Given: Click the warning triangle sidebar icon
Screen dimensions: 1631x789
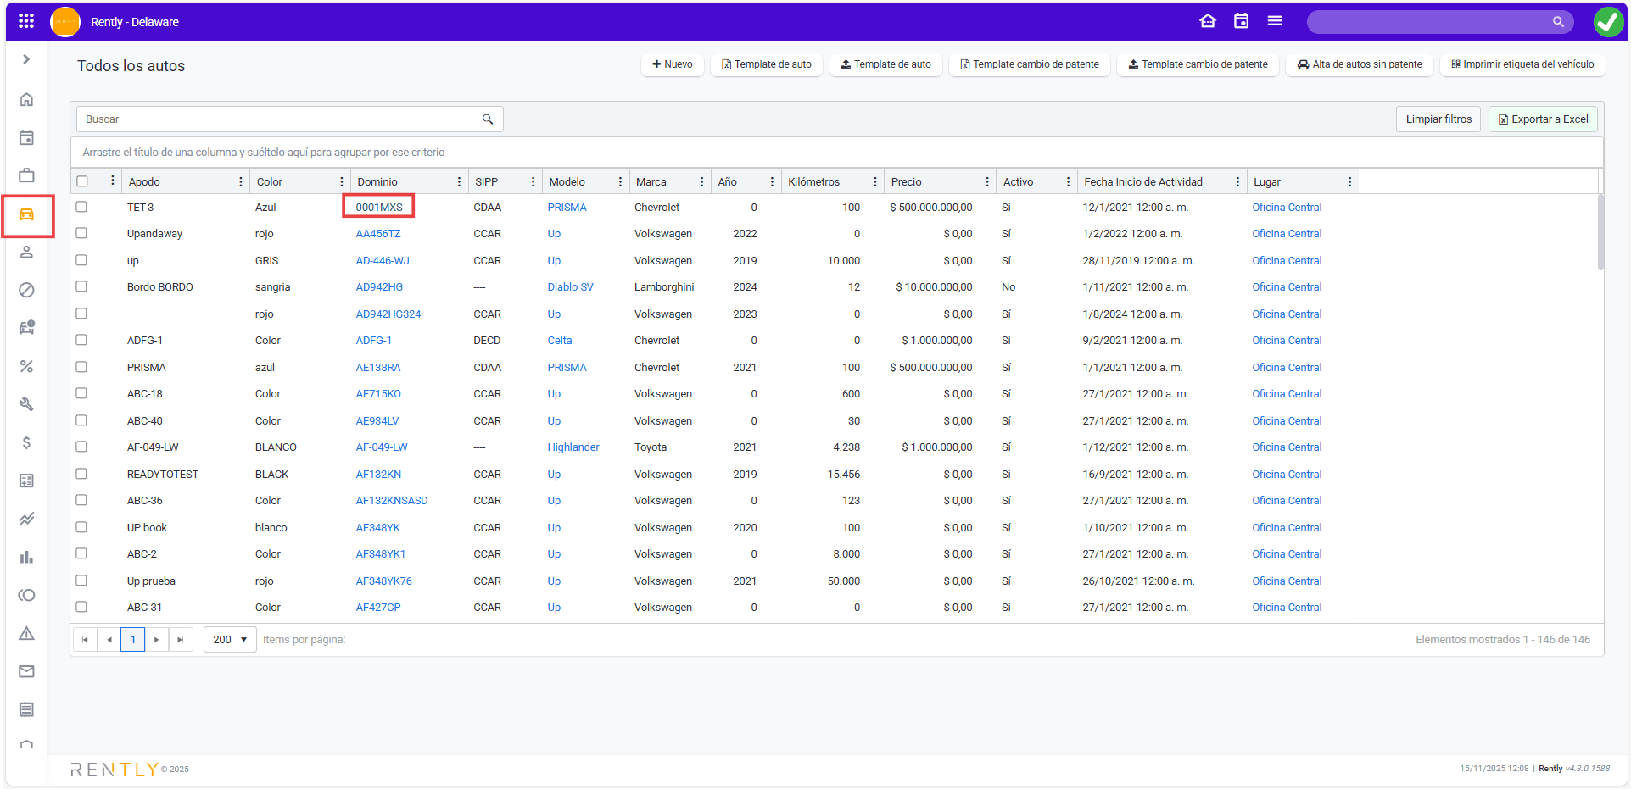Looking at the screenshot, I should point(27,633).
